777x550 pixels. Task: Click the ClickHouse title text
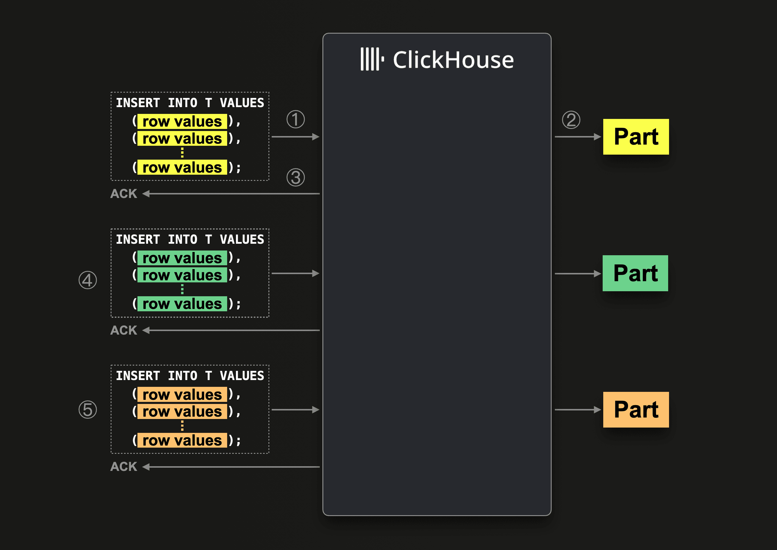click(453, 60)
